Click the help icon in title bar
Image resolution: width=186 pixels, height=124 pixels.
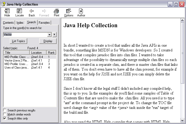point(3,4)
